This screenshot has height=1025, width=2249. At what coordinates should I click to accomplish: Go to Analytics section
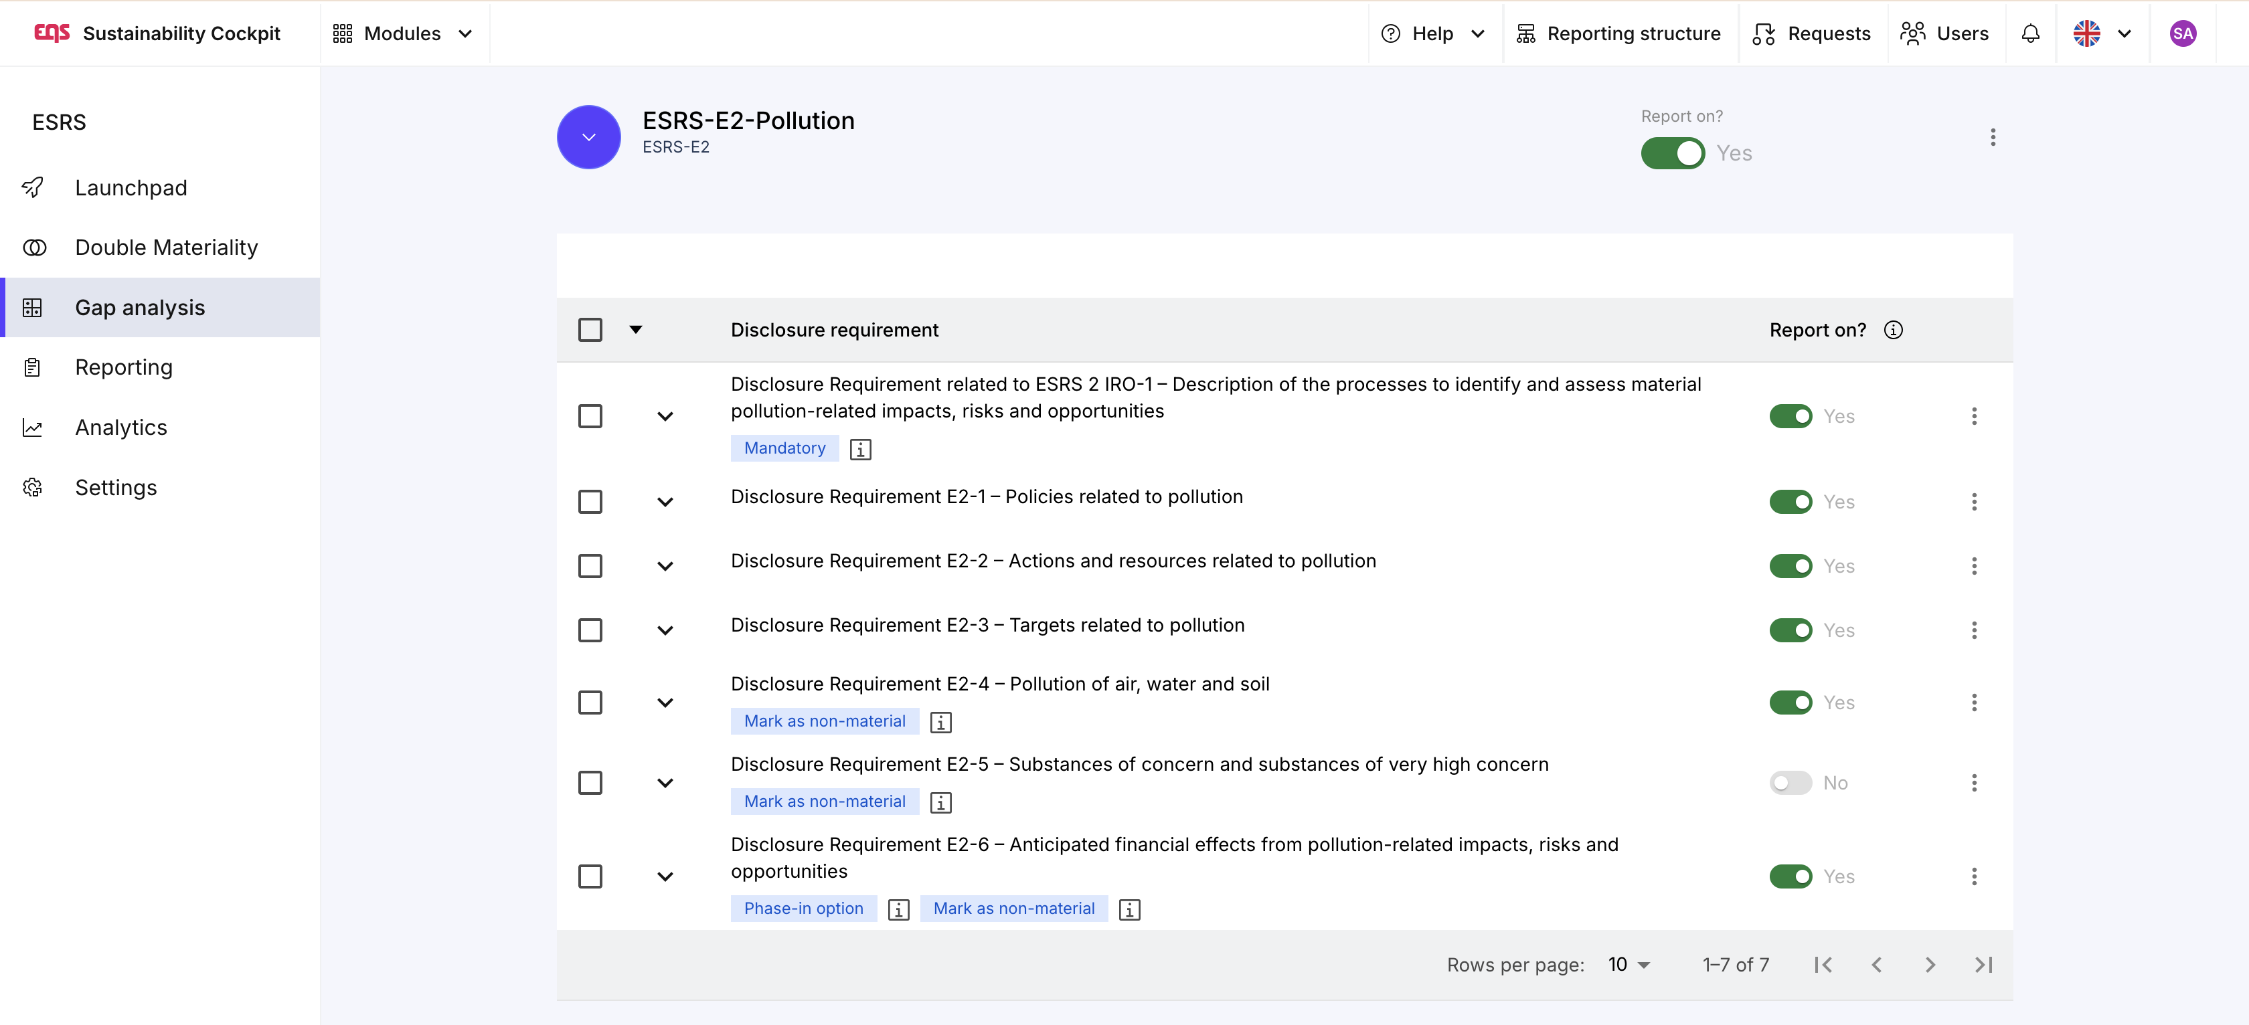pyautogui.click(x=120, y=428)
